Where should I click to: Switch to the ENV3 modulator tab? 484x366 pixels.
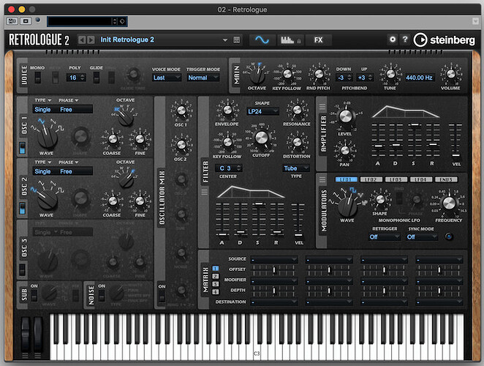[446, 179]
